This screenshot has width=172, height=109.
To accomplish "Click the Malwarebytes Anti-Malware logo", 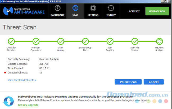I will coord(24,11).
